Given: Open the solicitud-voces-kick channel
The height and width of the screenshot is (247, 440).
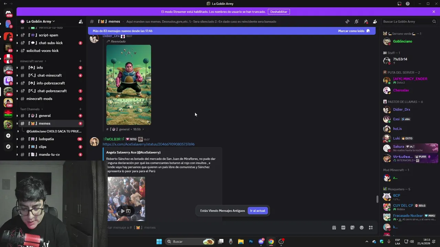Looking at the screenshot, I should 51,51.
